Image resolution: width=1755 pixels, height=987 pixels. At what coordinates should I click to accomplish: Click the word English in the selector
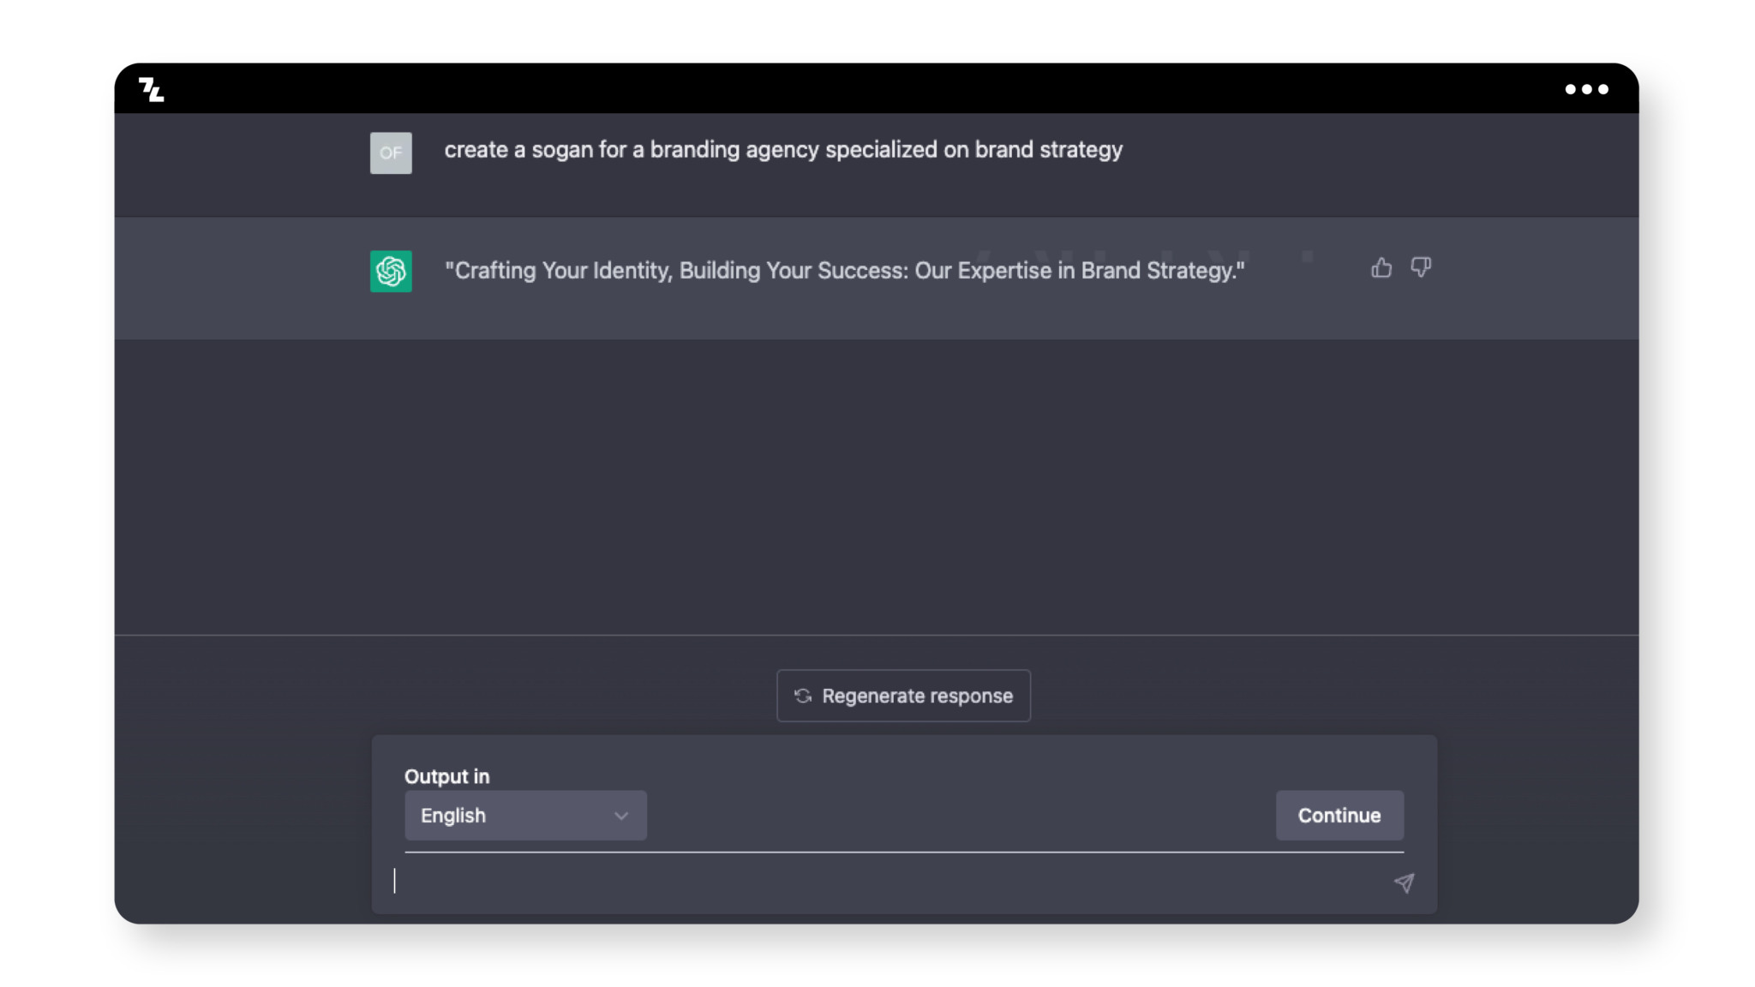click(x=453, y=816)
